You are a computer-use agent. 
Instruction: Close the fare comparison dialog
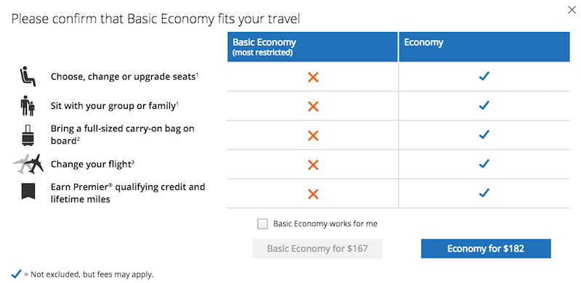[572, 10]
